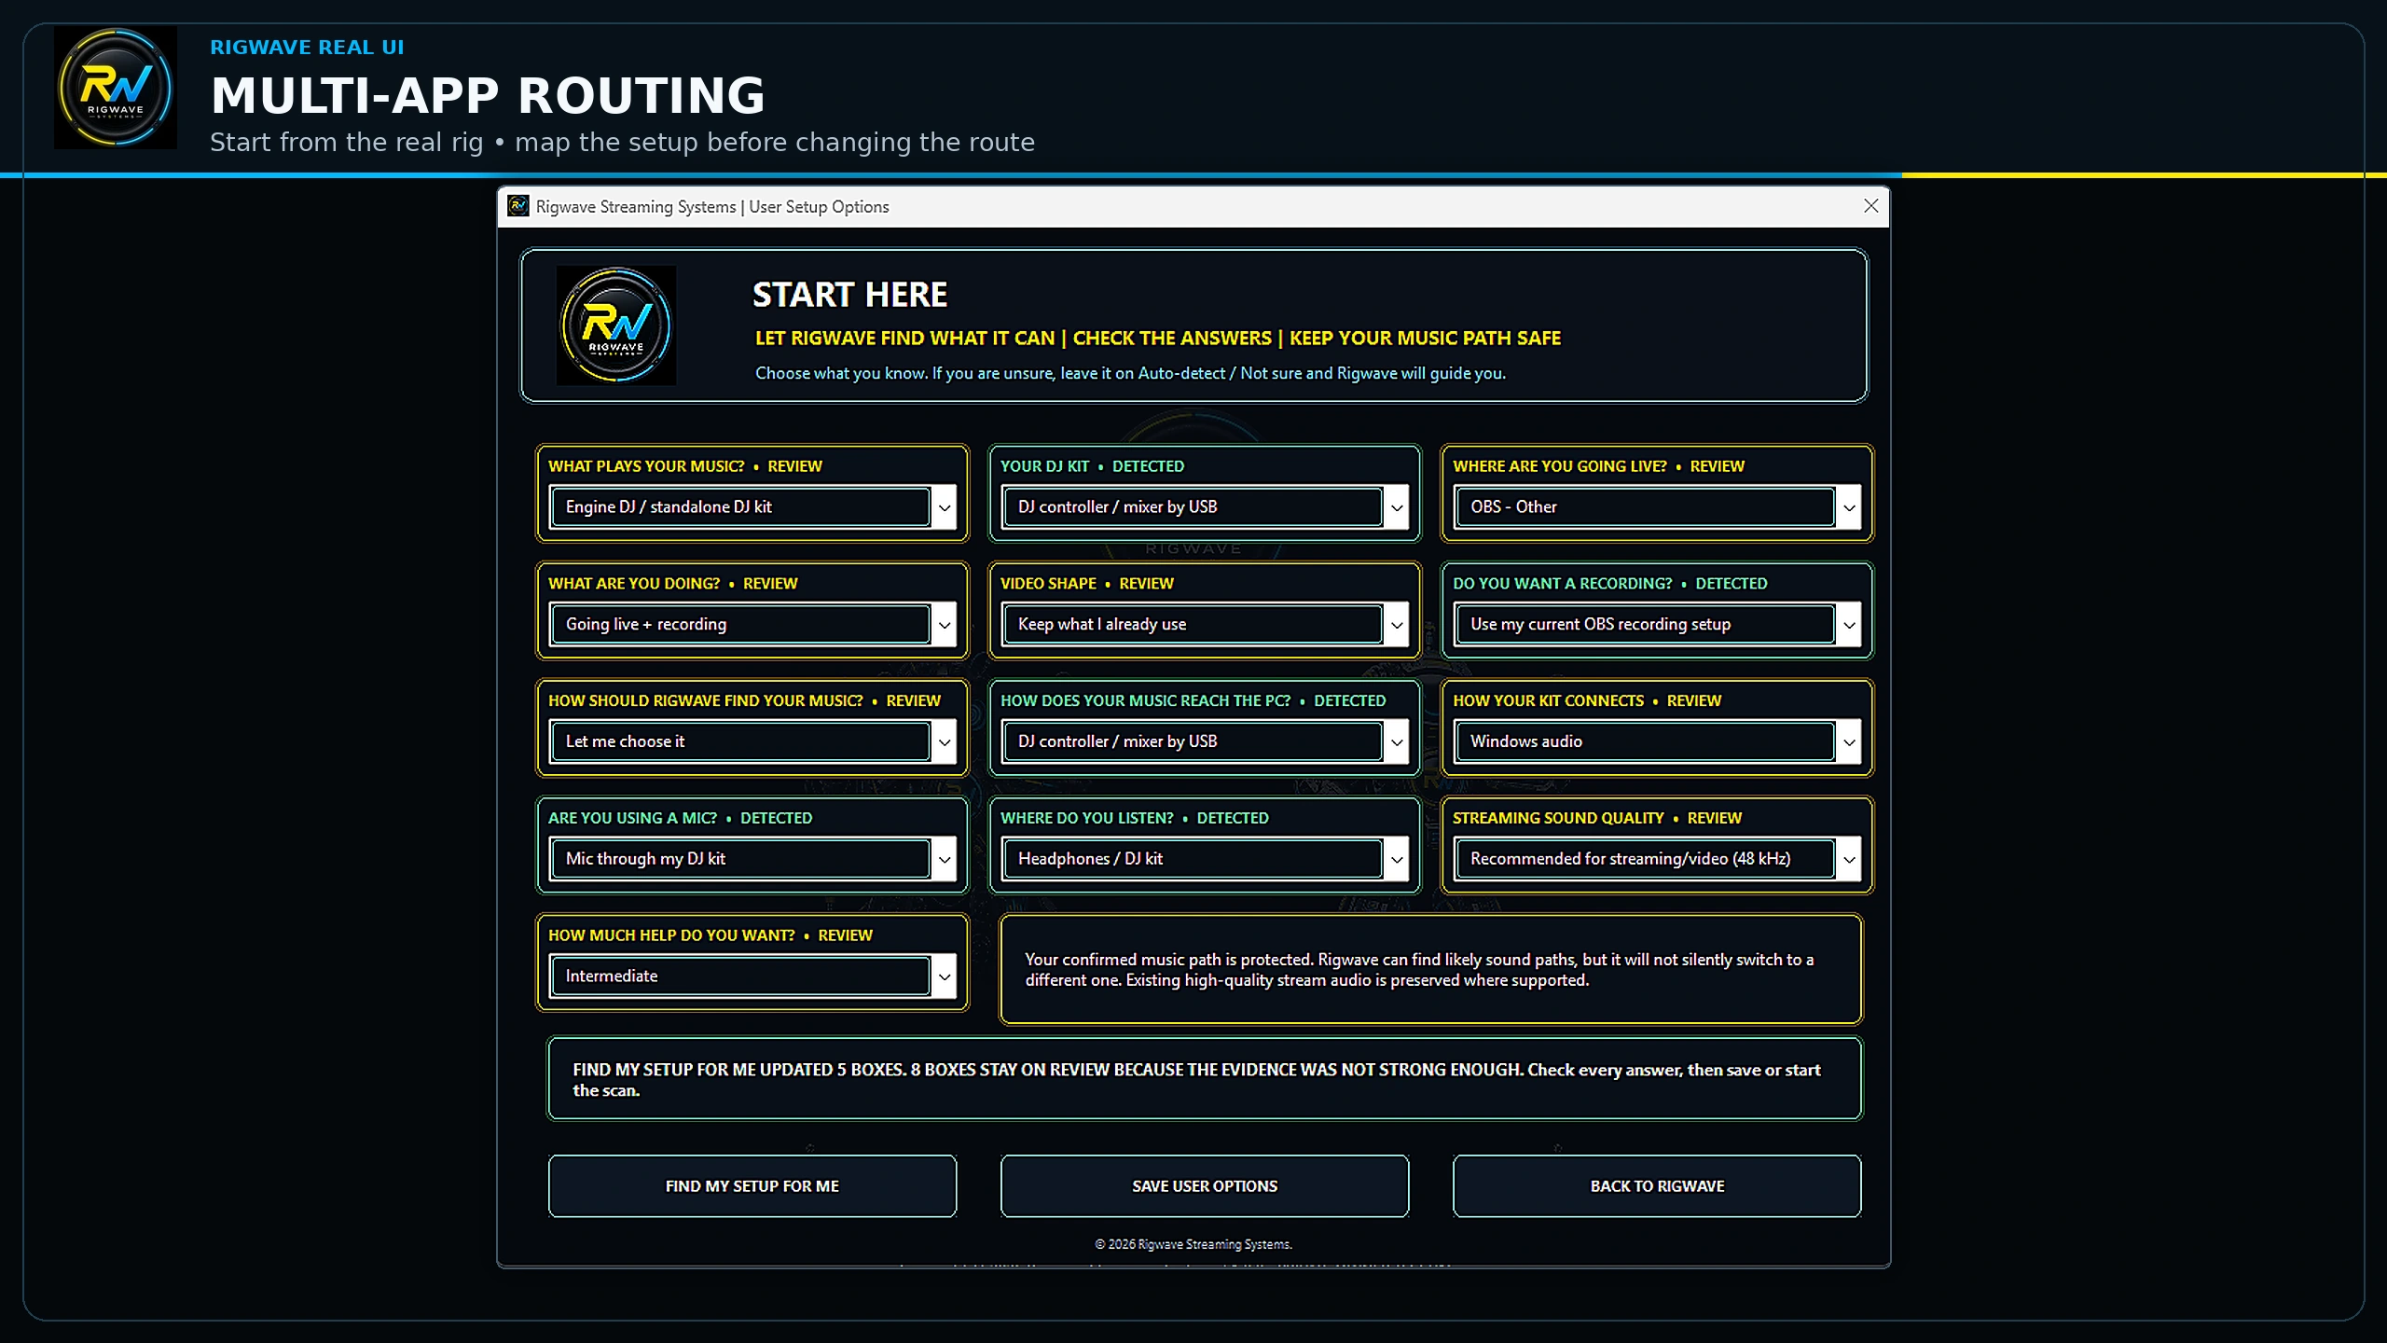The height and width of the screenshot is (1343, 2387).
Task: Click the 'START HERE' heading
Action: (x=849, y=295)
